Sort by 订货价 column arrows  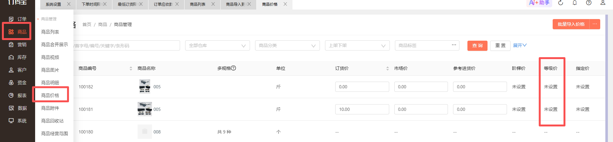[387, 69]
